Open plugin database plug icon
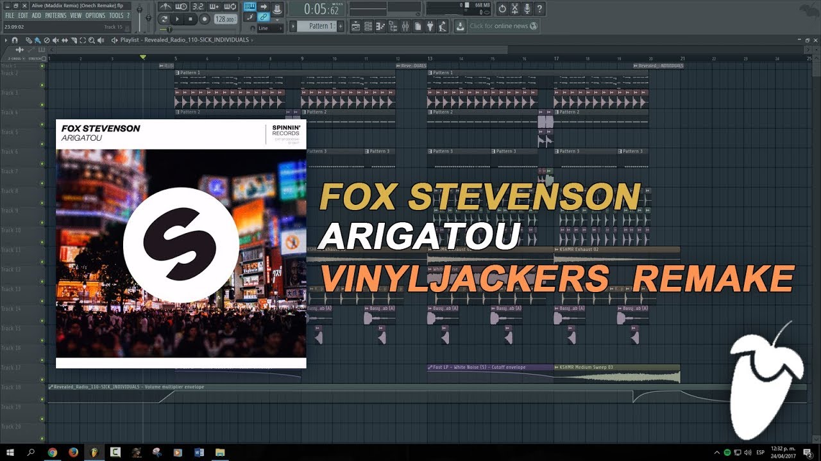 click(x=430, y=26)
